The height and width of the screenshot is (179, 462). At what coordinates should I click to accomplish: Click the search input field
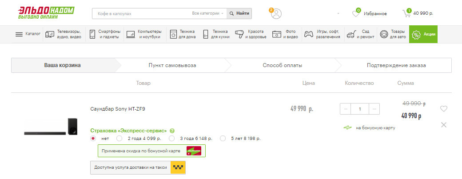click(x=142, y=14)
